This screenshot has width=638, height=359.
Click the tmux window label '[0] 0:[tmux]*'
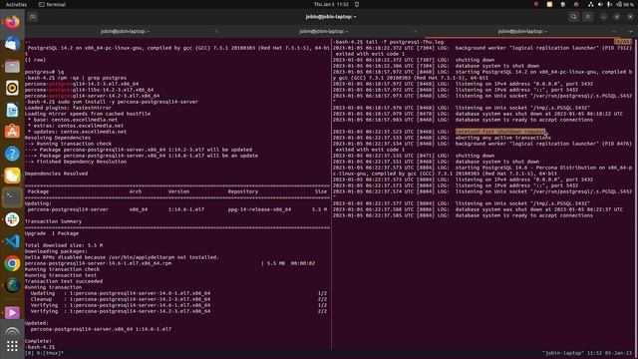pyautogui.click(x=44, y=353)
